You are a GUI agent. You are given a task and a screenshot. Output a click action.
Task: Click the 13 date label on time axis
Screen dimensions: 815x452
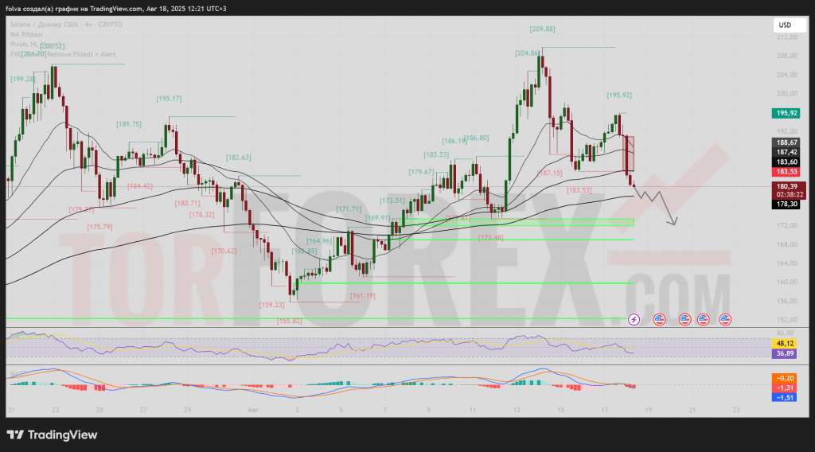click(x=516, y=410)
